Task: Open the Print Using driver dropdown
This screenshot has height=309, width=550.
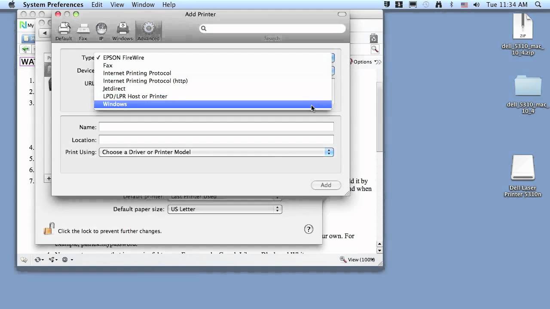Action: click(216, 152)
